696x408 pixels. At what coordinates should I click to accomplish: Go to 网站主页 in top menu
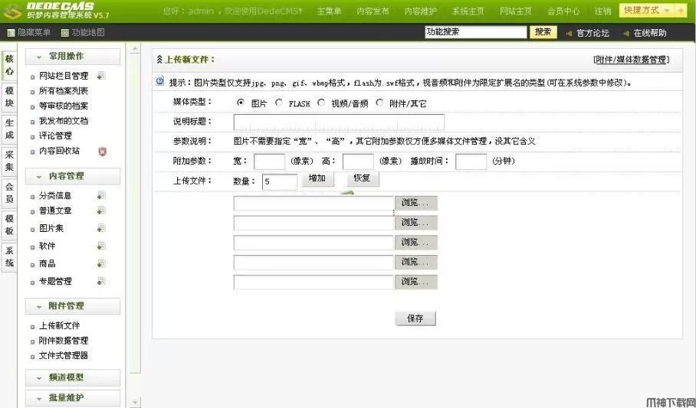coord(515,11)
